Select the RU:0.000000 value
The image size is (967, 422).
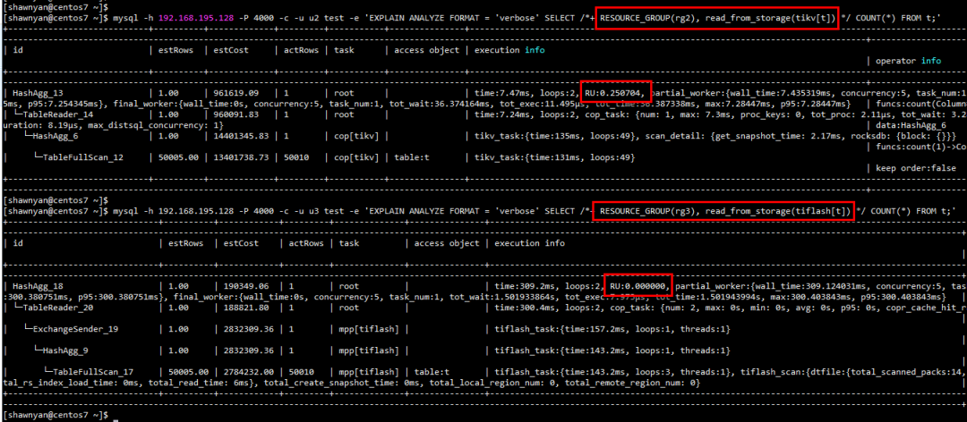638,285
